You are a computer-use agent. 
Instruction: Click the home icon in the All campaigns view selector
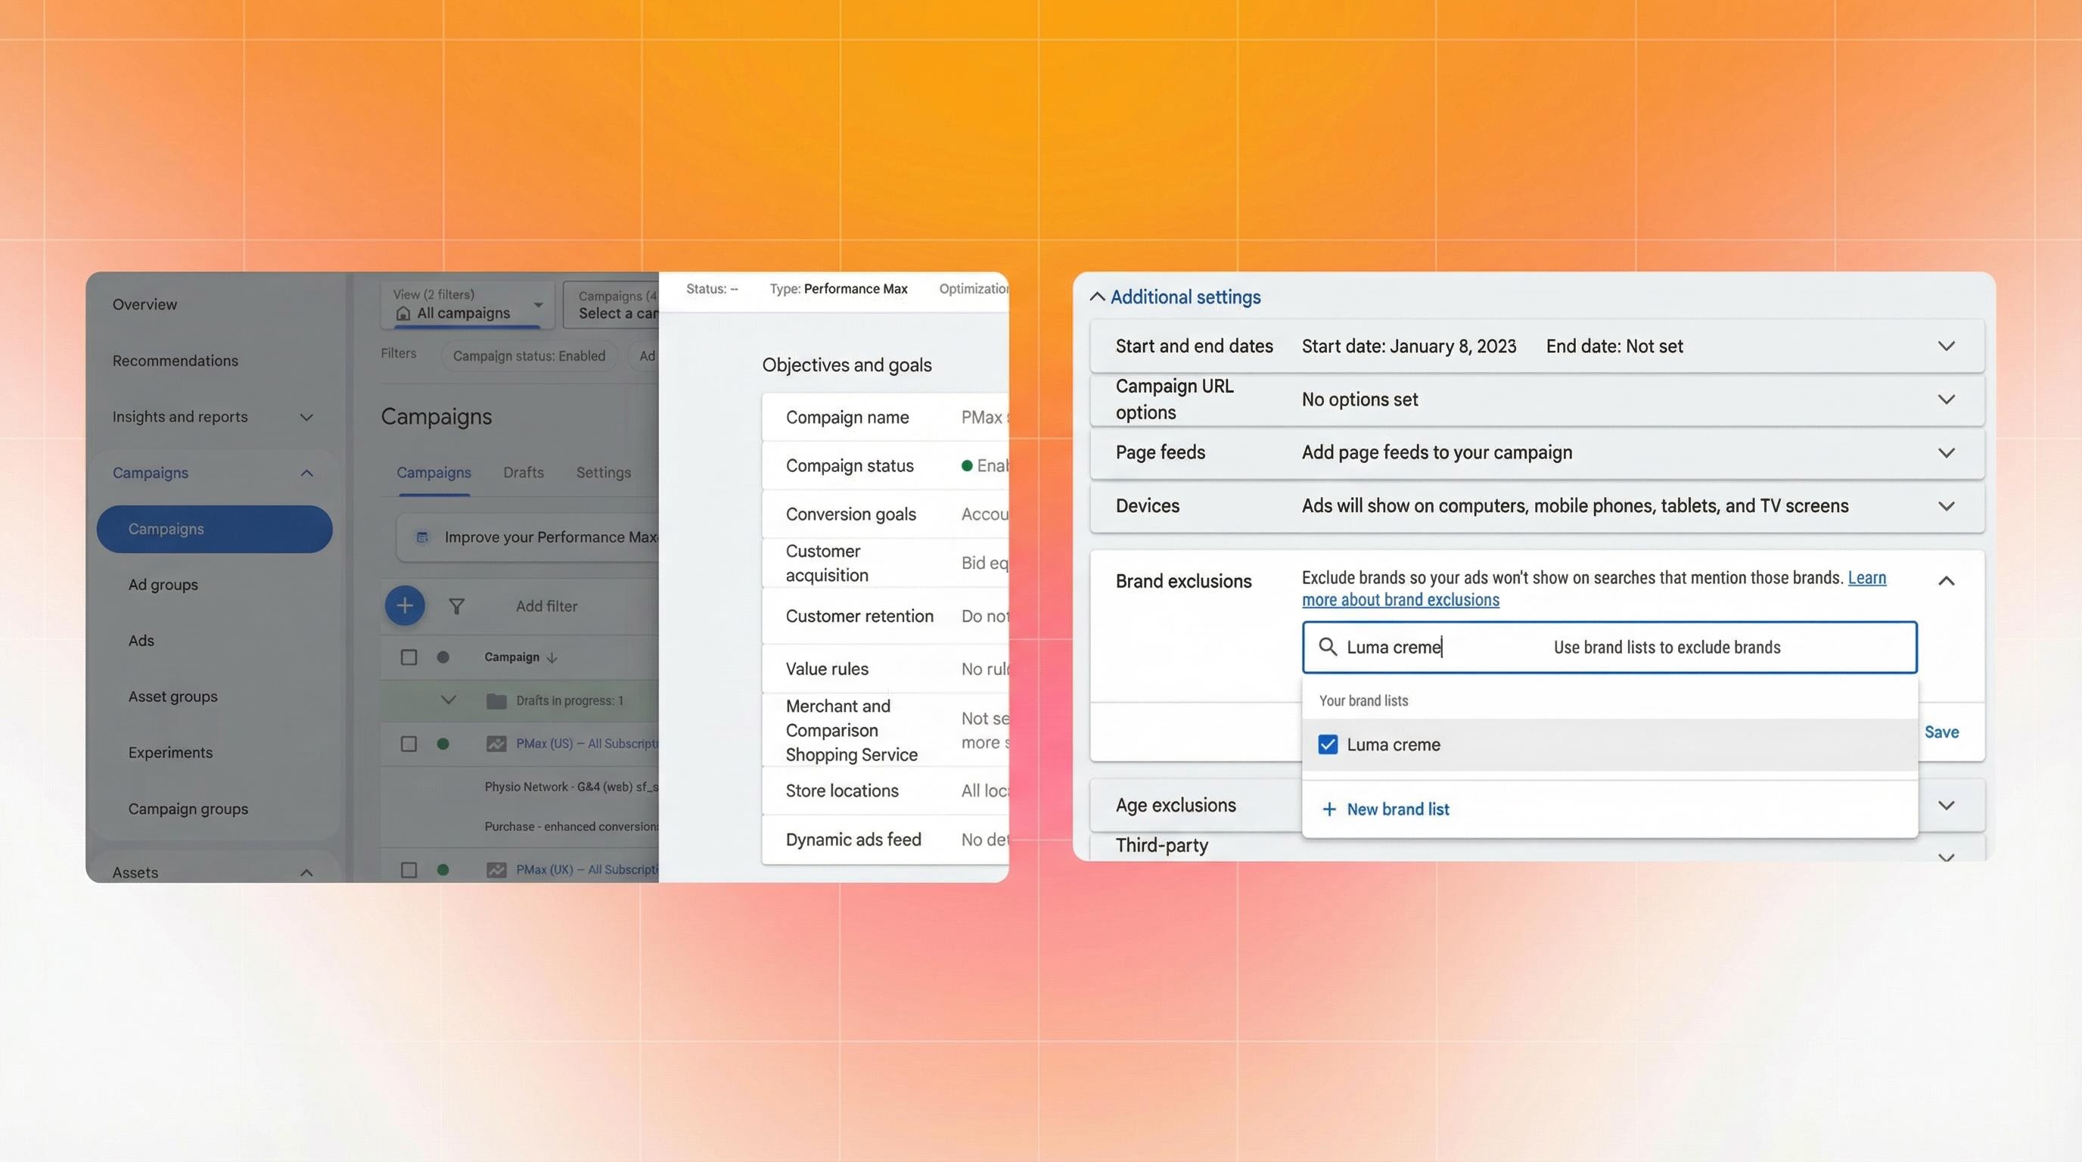coord(404,315)
